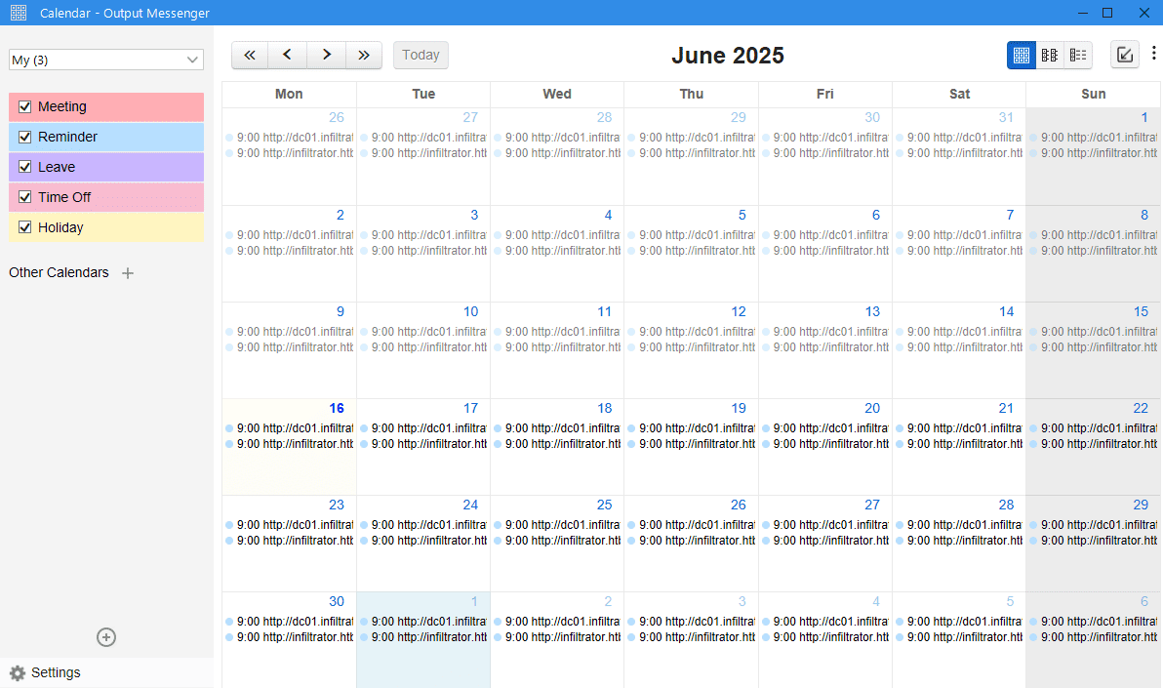The image size is (1163, 688).
Task: Toggle the Time Off checkbox
Action: 25,198
